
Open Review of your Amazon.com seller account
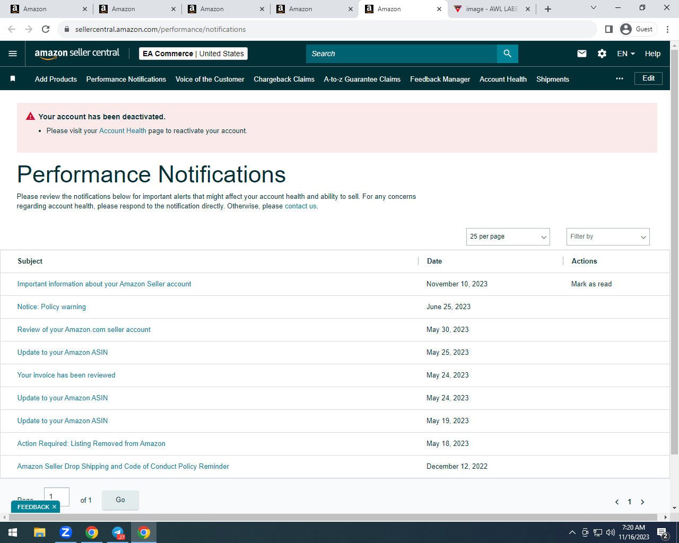click(x=84, y=330)
